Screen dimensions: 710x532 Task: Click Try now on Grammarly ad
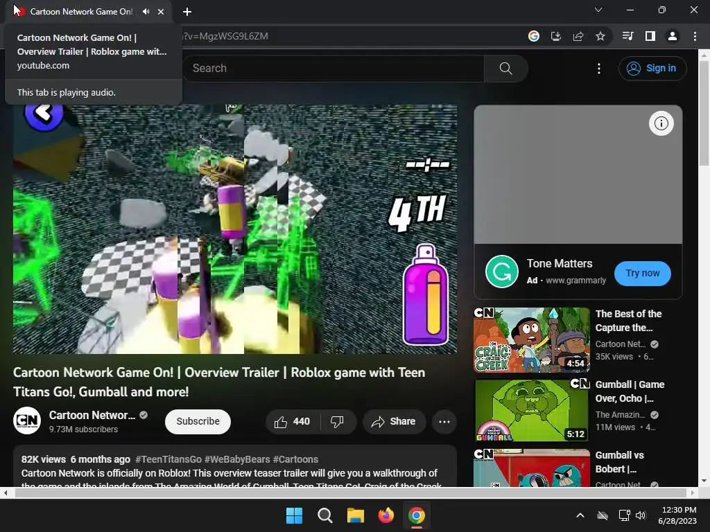tap(643, 273)
